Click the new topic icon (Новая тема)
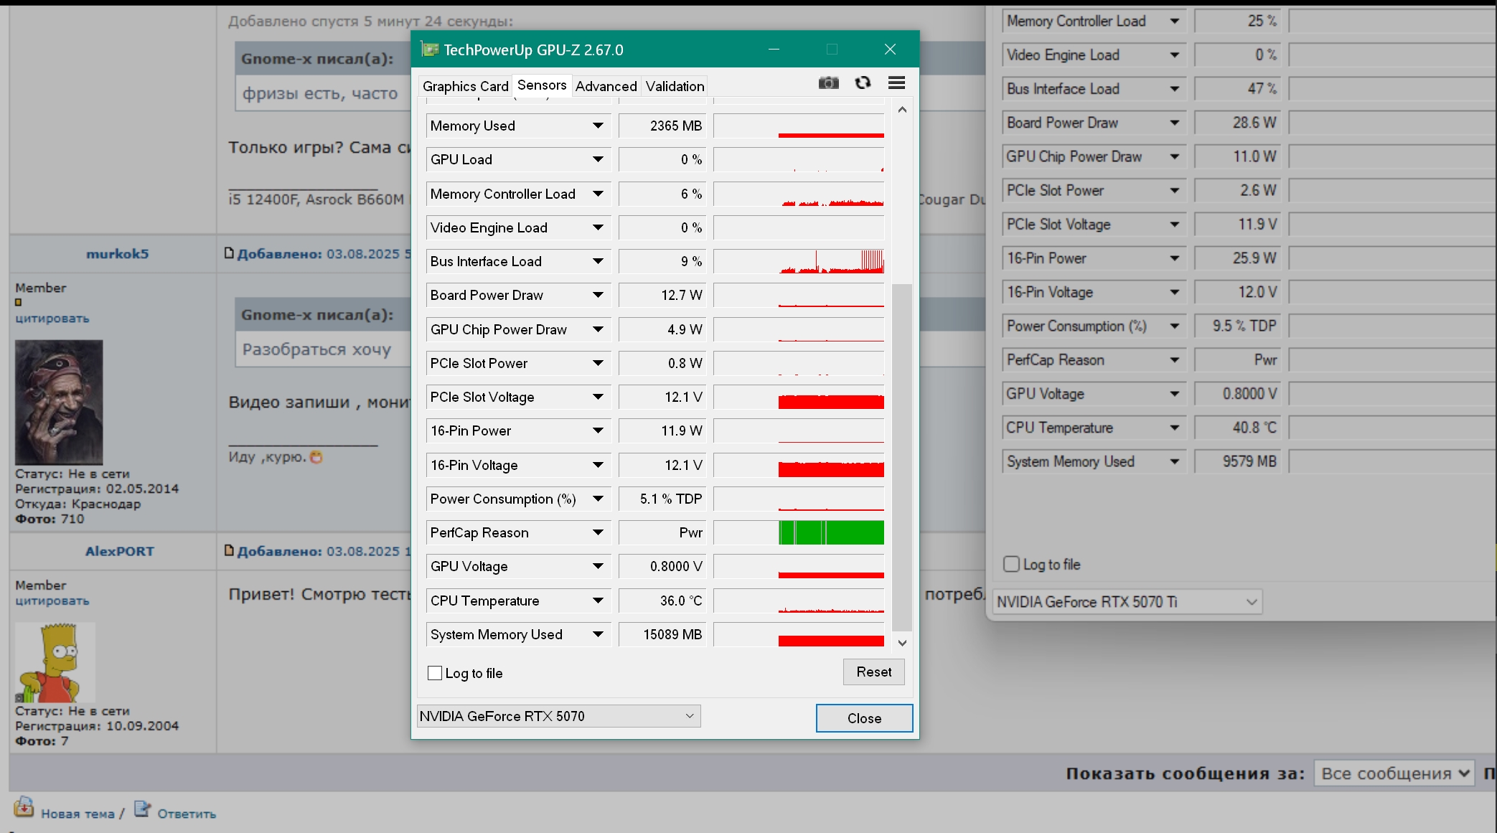Screen dimensions: 1497x833 pyautogui.click(x=24, y=807)
